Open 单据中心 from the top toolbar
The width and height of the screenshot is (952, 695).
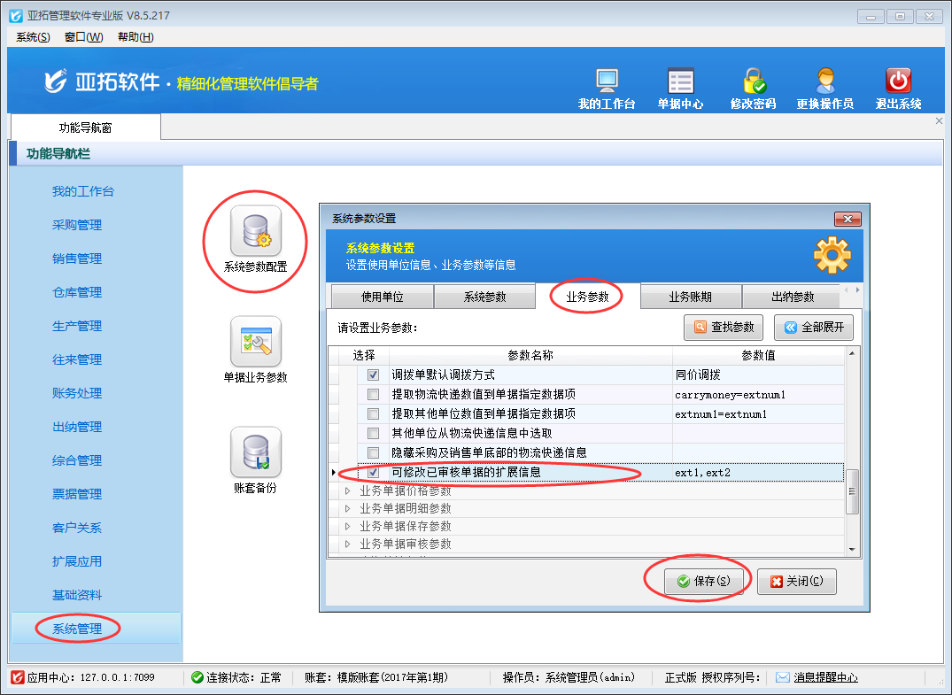tap(680, 81)
